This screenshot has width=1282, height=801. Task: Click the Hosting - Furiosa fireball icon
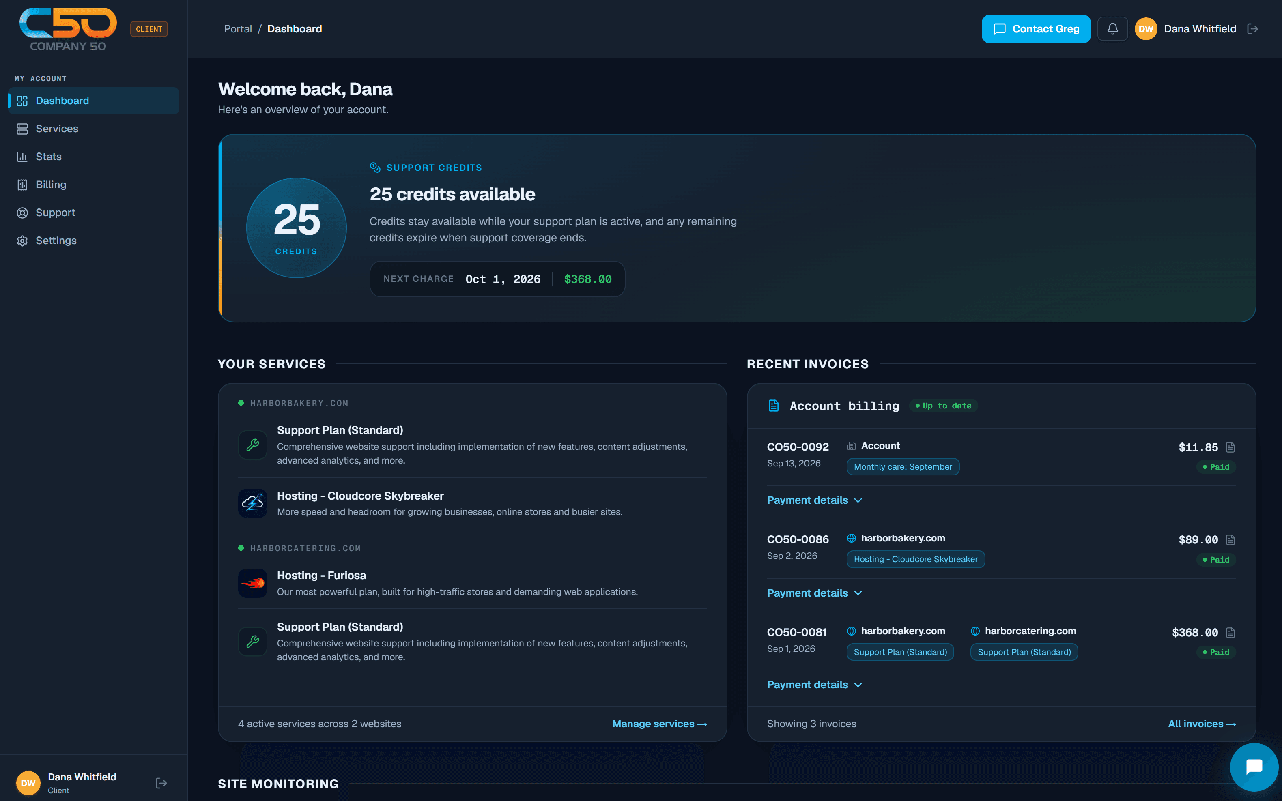pyautogui.click(x=253, y=583)
